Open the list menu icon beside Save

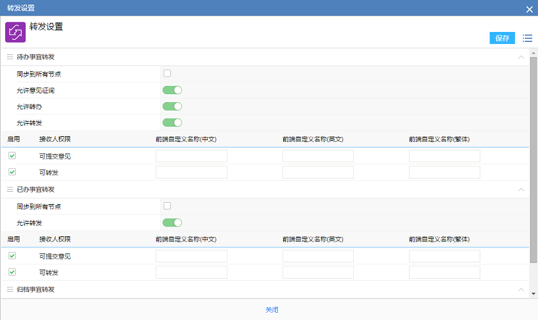(x=528, y=38)
